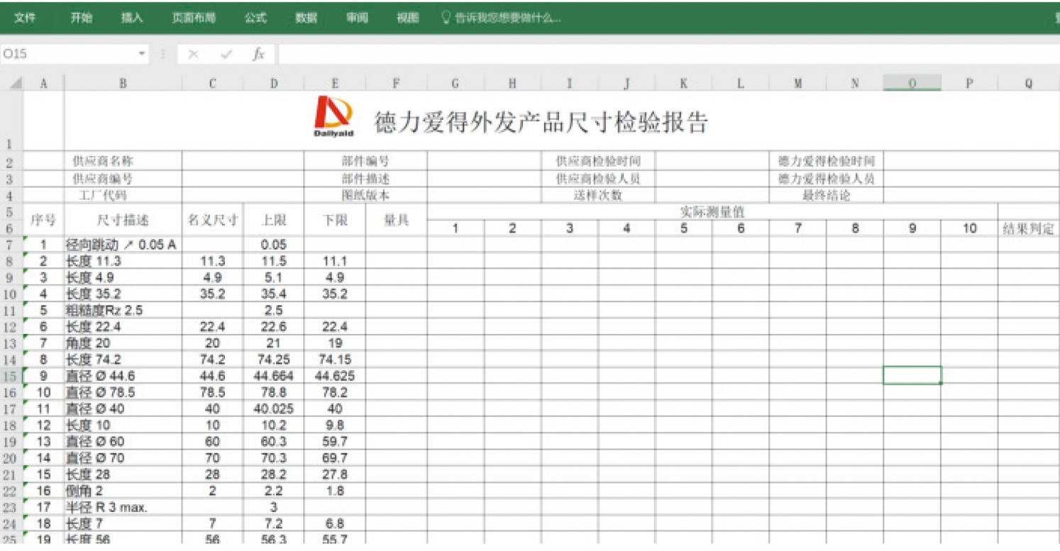Image resolution: width=1060 pixels, height=551 pixels.
Task: Switch to the 插入 ribbon tab
Action: [133, 18]
